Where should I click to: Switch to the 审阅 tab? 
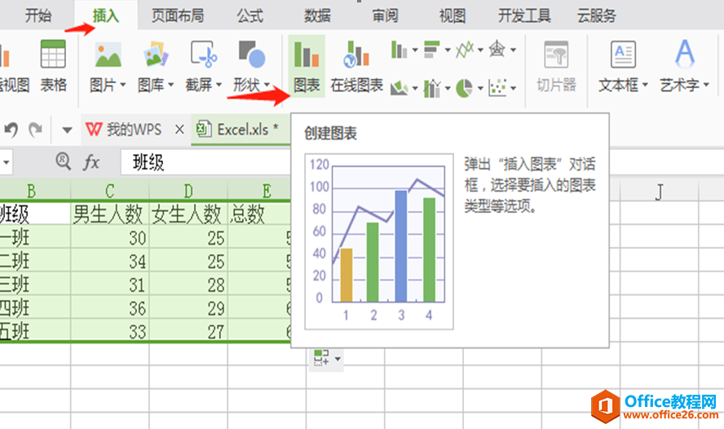[385, 16]
